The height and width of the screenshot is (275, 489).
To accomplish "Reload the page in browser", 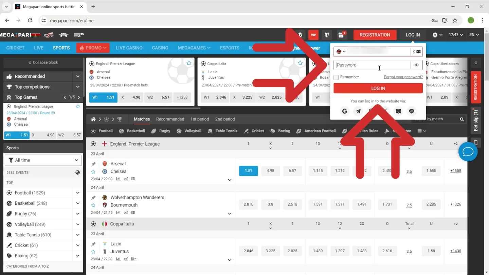I will point(30,20).
